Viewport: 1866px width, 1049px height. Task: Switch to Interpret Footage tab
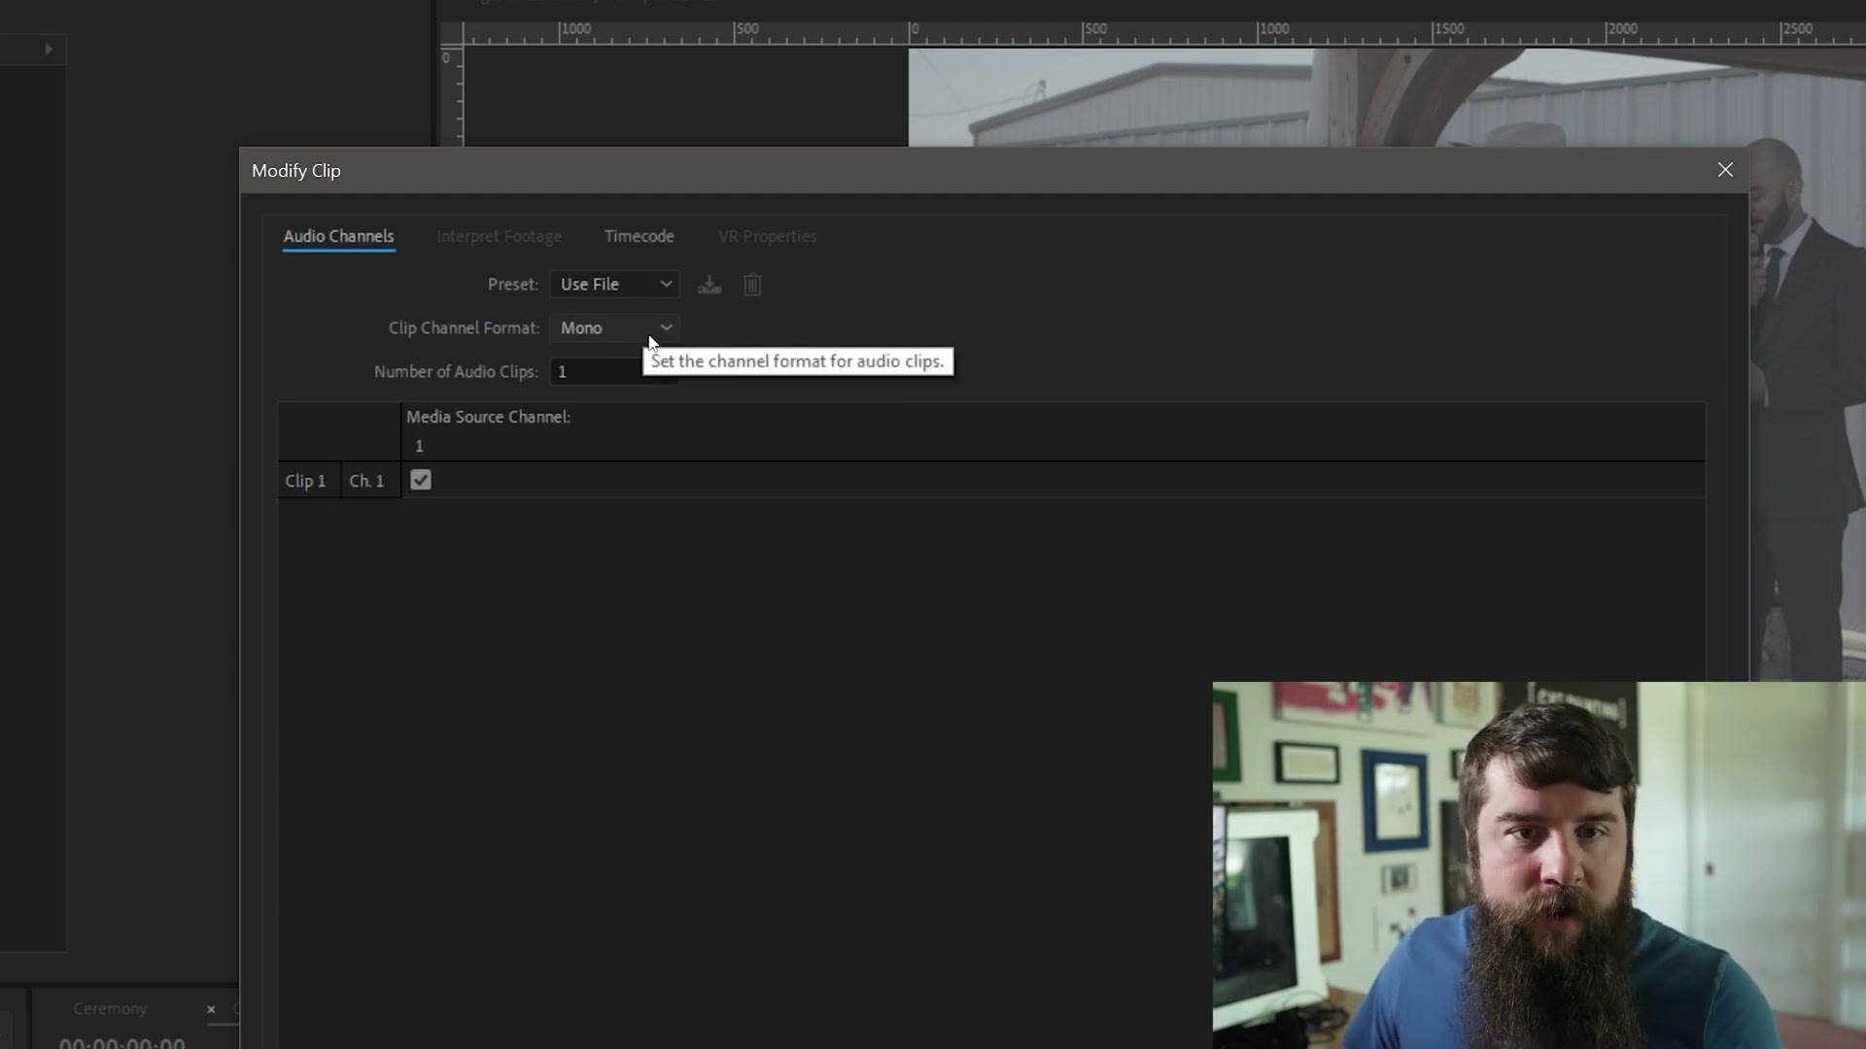click(x=499, y=236)
